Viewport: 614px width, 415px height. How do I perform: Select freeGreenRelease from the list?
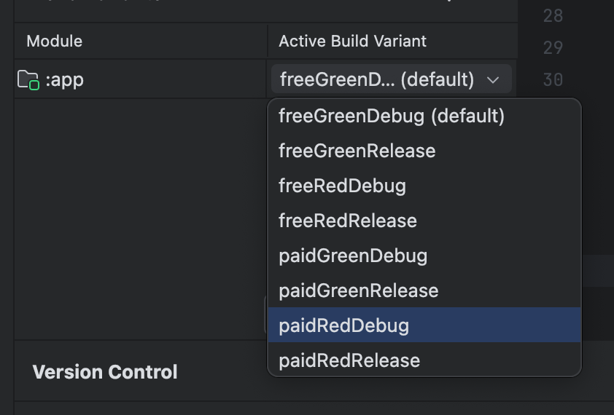(x=357, y=151)
